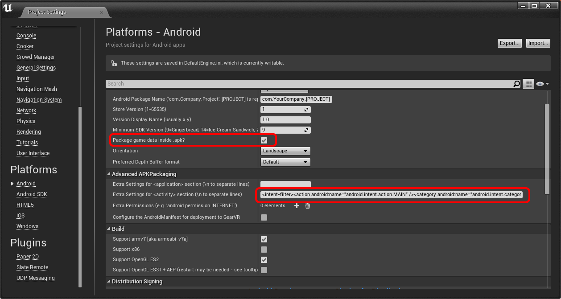The height and width of the screenshot is (299, 561).
Task: Click the settings panel vertical scrollbar
Action: click(x=547, y=149)
